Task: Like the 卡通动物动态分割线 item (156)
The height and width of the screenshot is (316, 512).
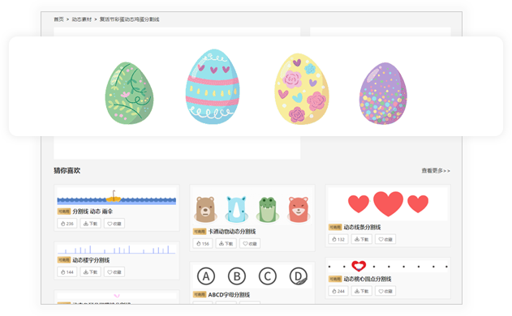Action: click(x=203, y=244)
